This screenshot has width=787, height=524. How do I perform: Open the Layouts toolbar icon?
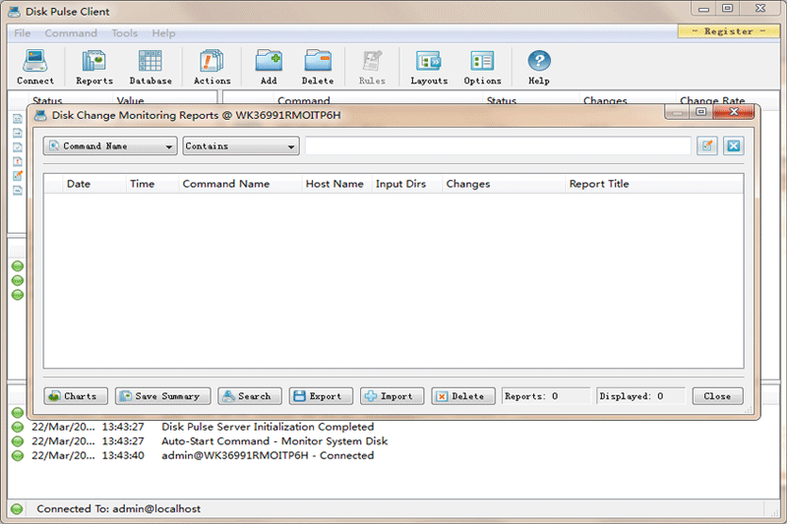(429, 67)
